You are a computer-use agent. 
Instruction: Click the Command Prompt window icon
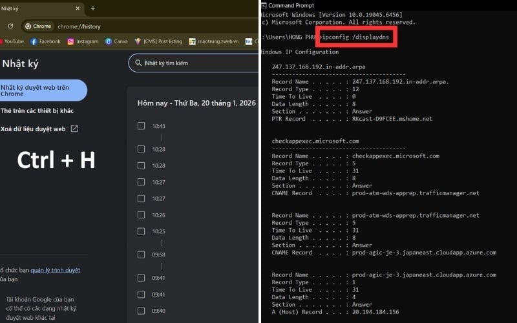[264, 5]
